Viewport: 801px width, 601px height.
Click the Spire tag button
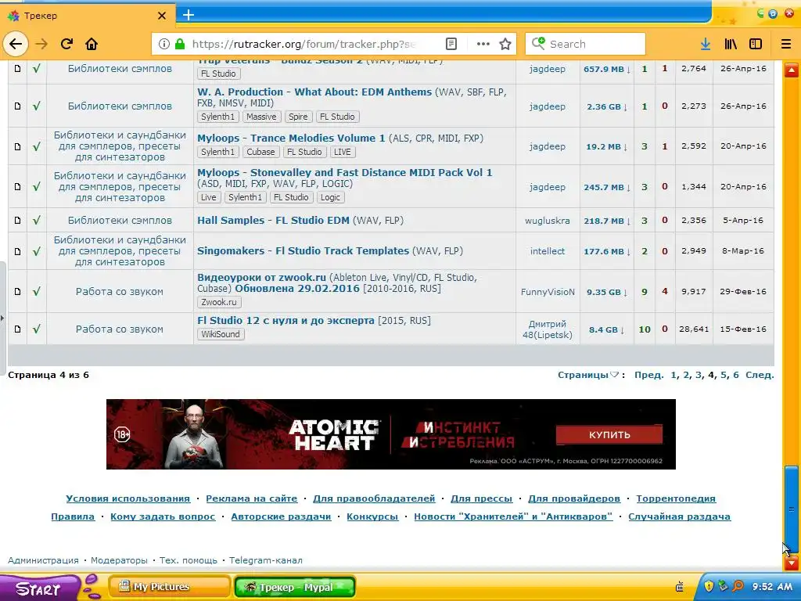[x=298, y=117]
